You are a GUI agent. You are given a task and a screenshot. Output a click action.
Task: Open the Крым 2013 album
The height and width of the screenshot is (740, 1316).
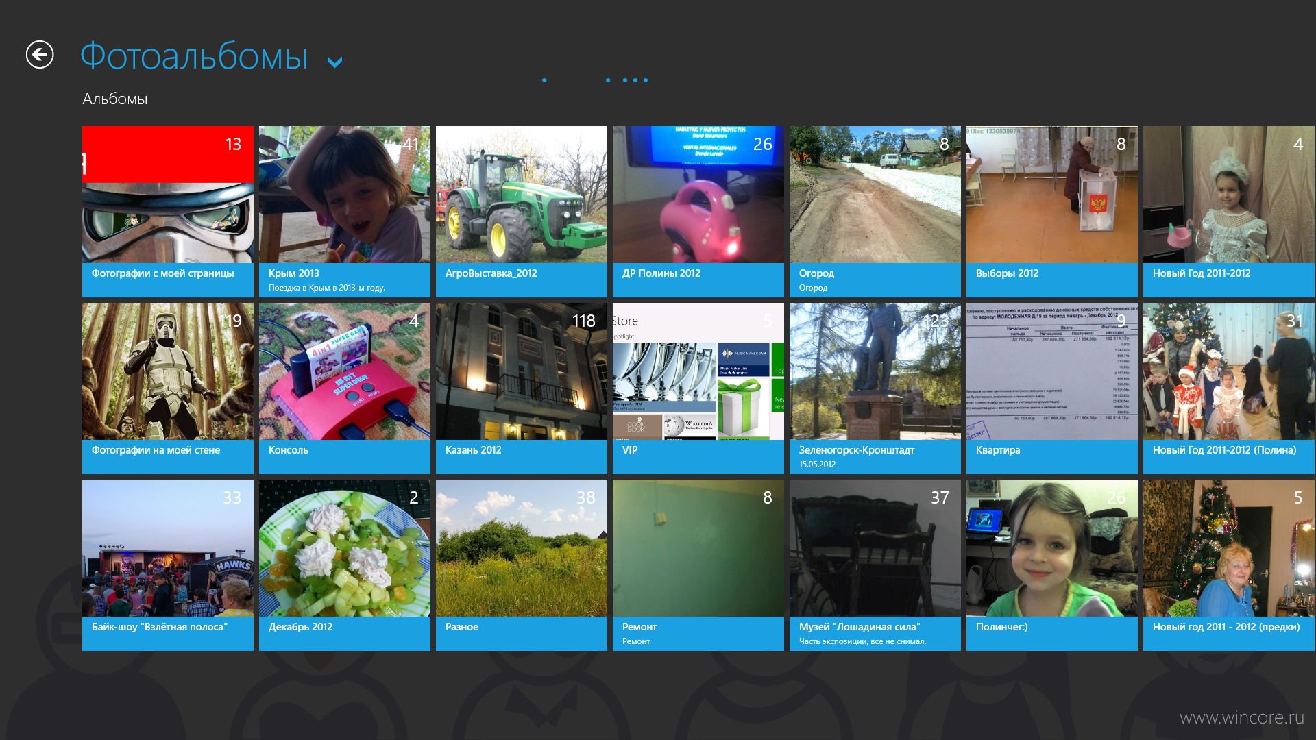click(345, 211)
